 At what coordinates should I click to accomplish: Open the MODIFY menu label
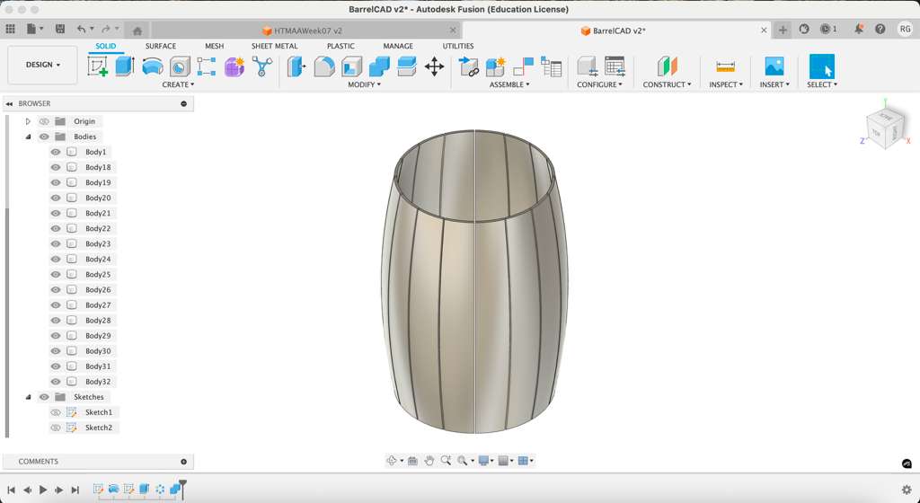tap(364, 84)
